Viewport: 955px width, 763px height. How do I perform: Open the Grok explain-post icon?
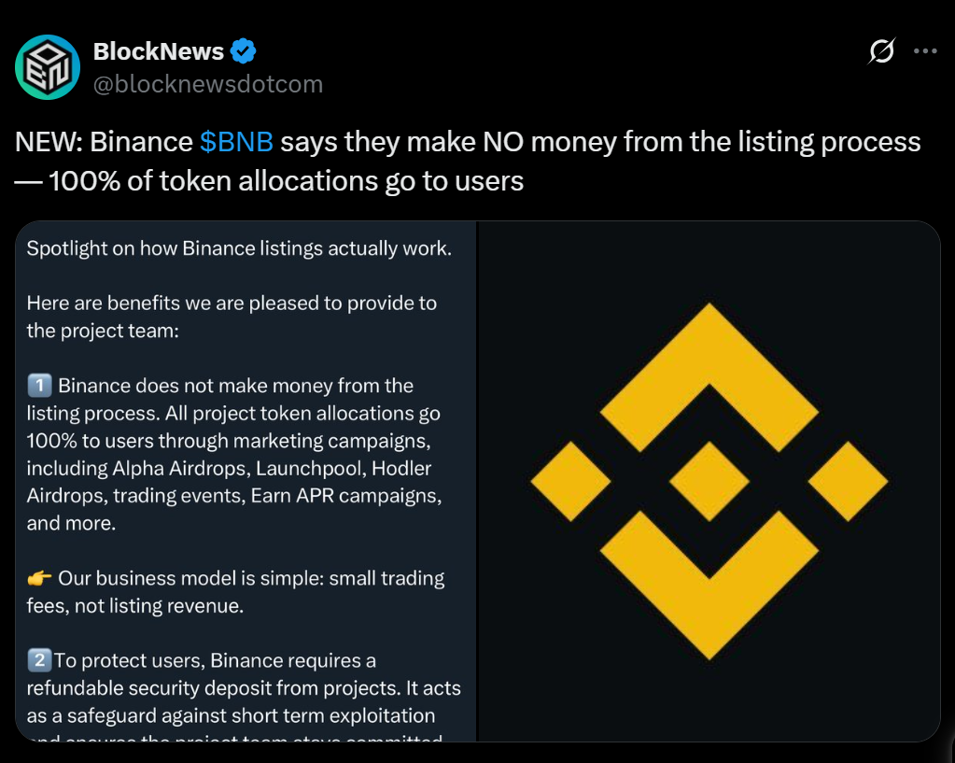880,51
